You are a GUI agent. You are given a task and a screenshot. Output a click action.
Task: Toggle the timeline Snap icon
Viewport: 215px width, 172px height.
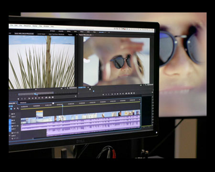[11, 109]
